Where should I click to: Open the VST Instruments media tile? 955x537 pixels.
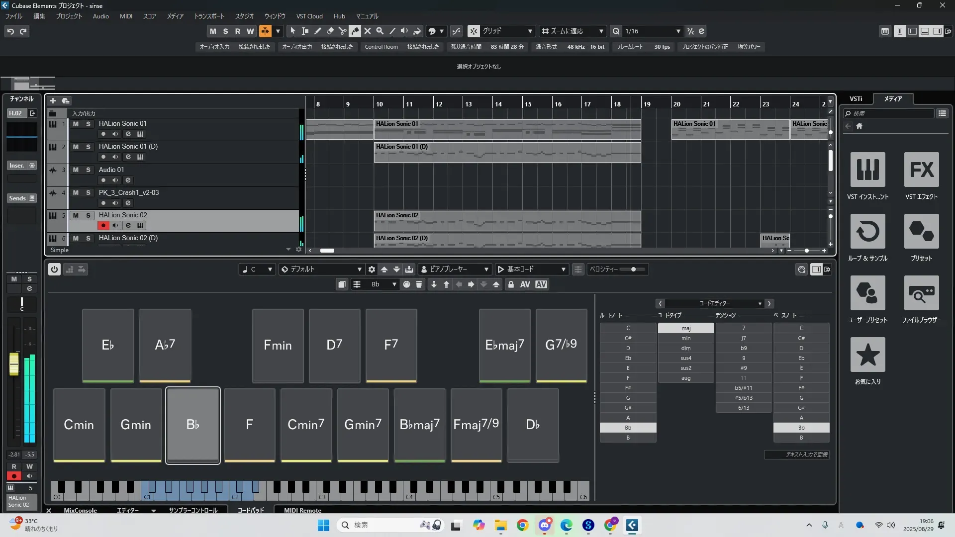coord(867,170)
